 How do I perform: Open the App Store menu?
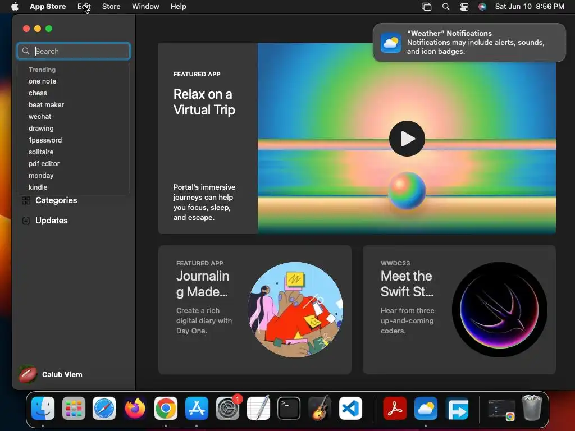48,7
